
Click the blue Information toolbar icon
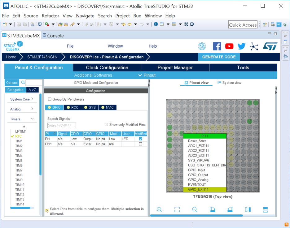pos(156,24)
